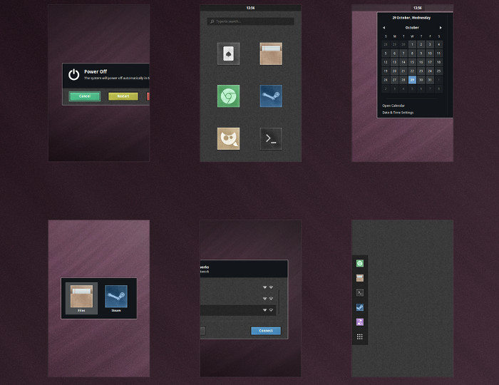Choose Open Calendar in the date popup
Viewport: 499px width, 385px height.
point(393,105)
